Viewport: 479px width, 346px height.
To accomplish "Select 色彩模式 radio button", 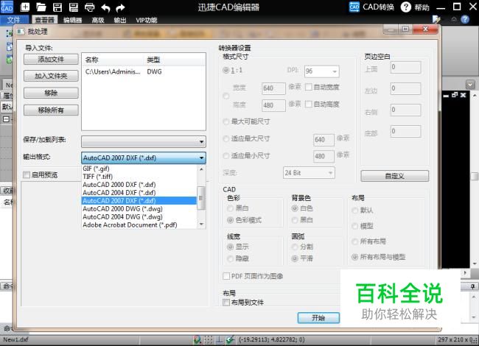I will 231,220.
